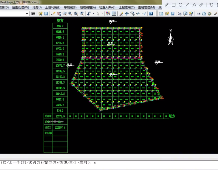Open the undo history dropdown arrow
This screenshot has height=170, width=218.
(x=94, y=14)
